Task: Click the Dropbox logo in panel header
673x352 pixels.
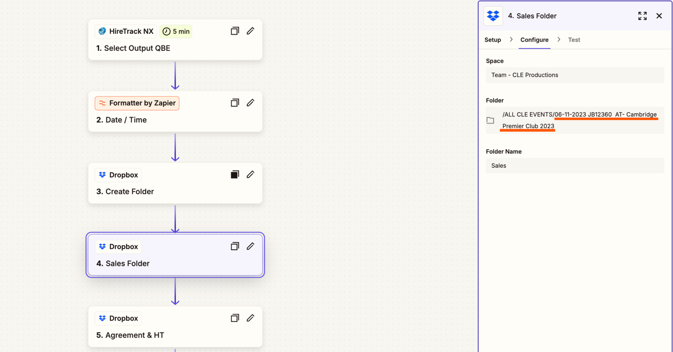Action: coord(493,16)
